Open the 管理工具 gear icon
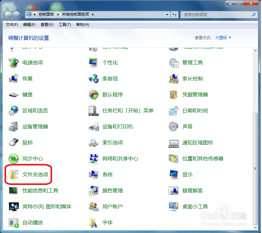 pos(174,62)
